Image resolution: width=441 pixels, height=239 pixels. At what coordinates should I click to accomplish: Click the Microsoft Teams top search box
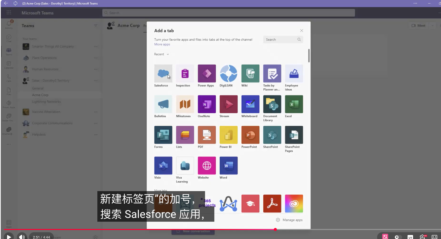click(228, 13)
